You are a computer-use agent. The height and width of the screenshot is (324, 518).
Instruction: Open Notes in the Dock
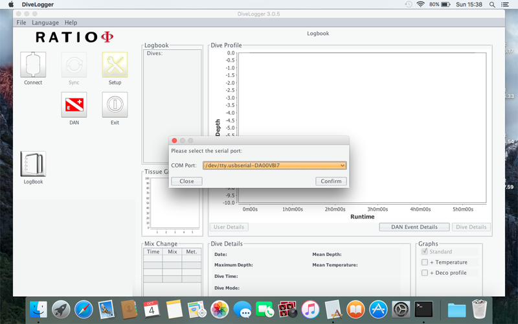174,310
